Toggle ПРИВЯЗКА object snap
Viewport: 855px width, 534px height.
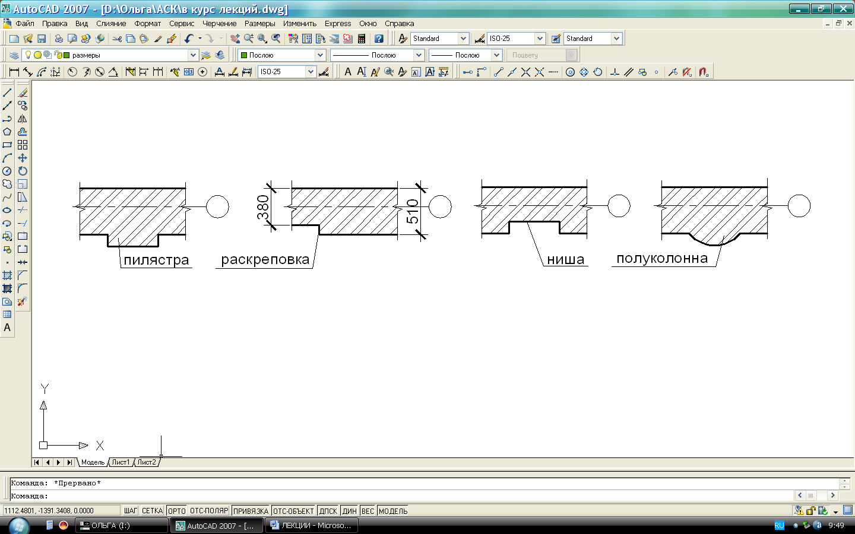[x=251, y=511]
